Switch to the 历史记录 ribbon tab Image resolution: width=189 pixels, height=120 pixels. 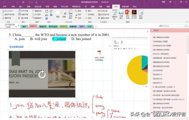[x=38, y=6]
